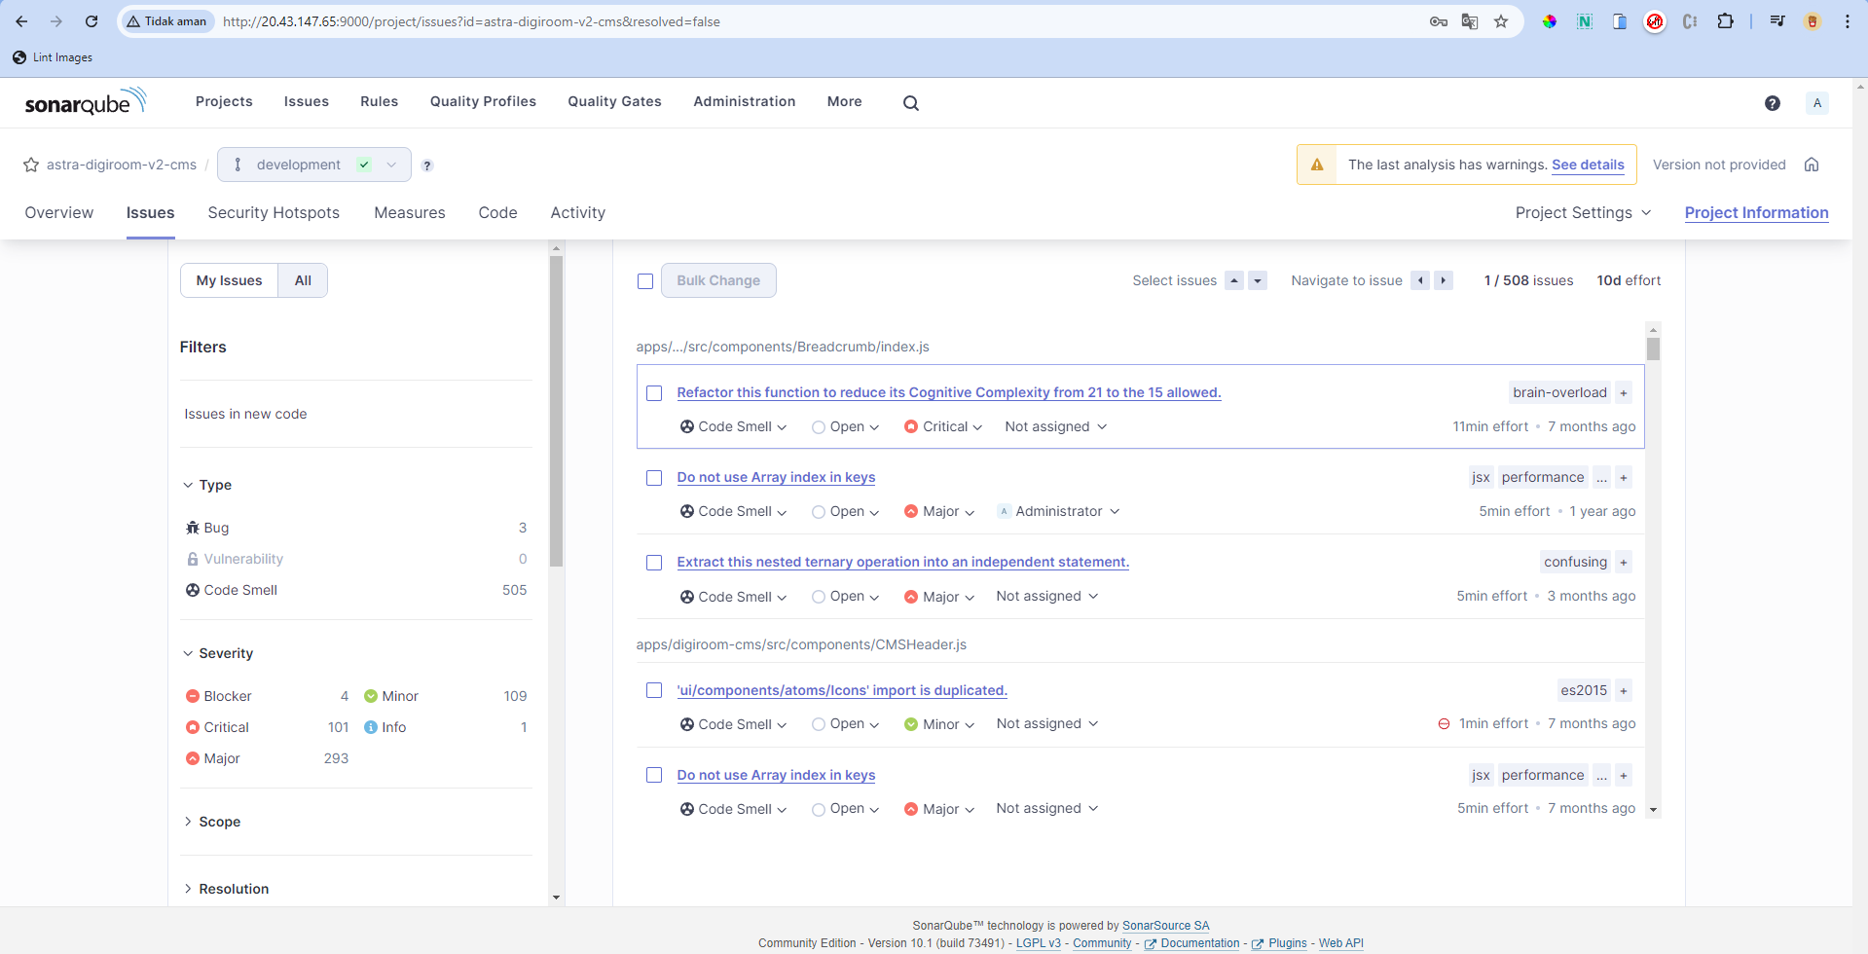Screen dimensions: 1868x954
Task: Add tag next to confusing tag
Action: (x=1624, y=562)
